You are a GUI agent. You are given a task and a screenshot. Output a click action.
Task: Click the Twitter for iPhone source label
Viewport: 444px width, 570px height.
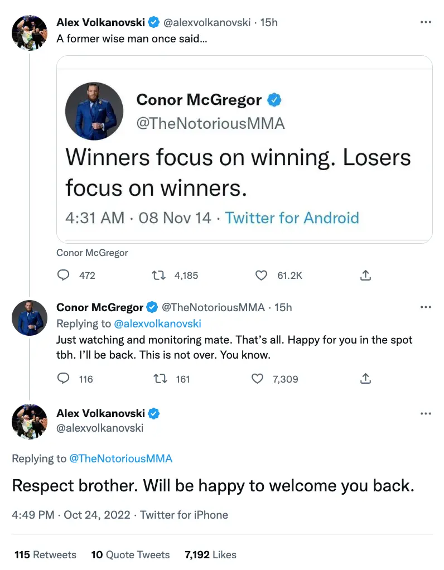[184, 515]
